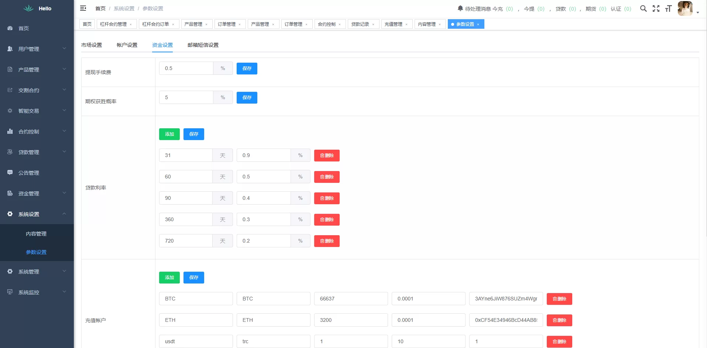Switch to the 帐户设置 tab

(x=127, y=45)
